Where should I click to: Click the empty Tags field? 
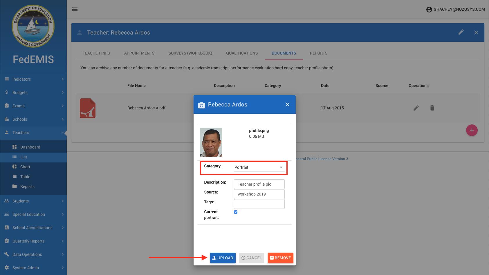pos(259,204)
